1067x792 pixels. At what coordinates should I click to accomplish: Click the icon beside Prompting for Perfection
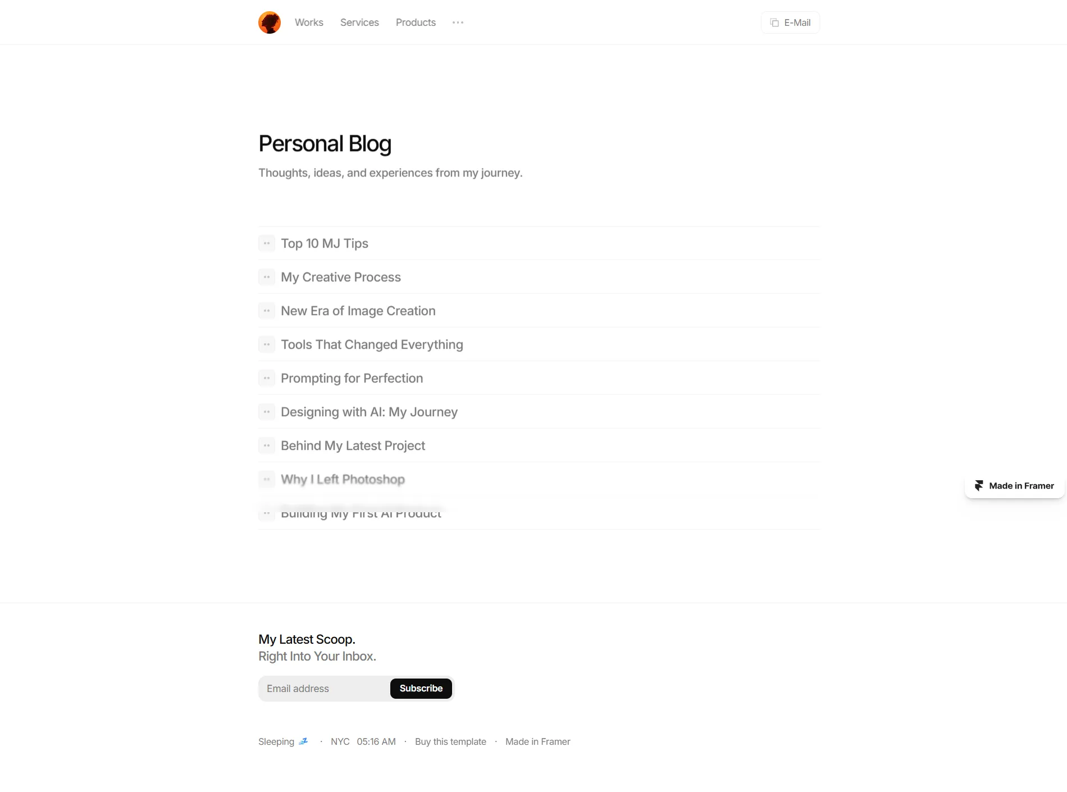point(267,378)
